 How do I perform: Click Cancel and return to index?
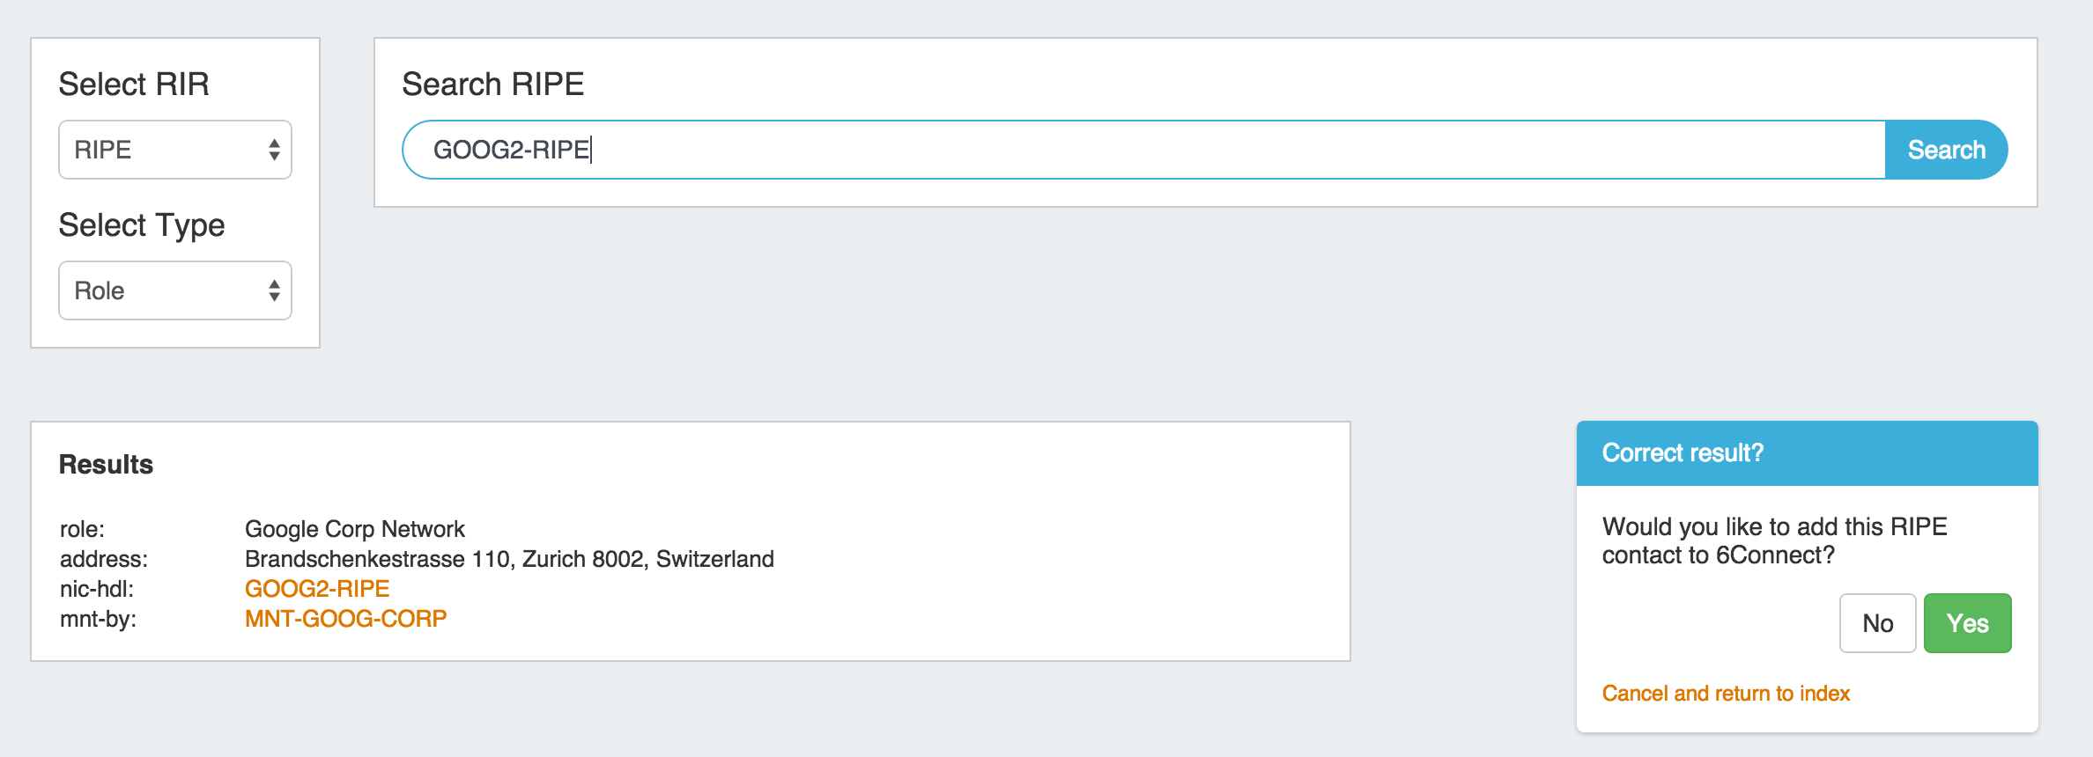(x=1726, y=694)
